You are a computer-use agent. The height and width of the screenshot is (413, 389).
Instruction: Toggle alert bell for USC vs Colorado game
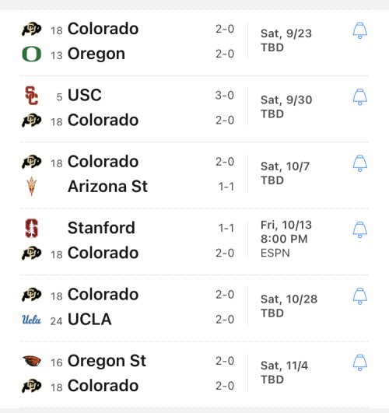click(x=359, y=97)
